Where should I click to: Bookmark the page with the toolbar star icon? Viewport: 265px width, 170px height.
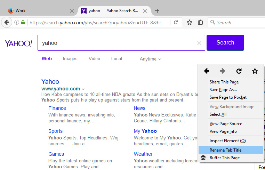point(190,23)
